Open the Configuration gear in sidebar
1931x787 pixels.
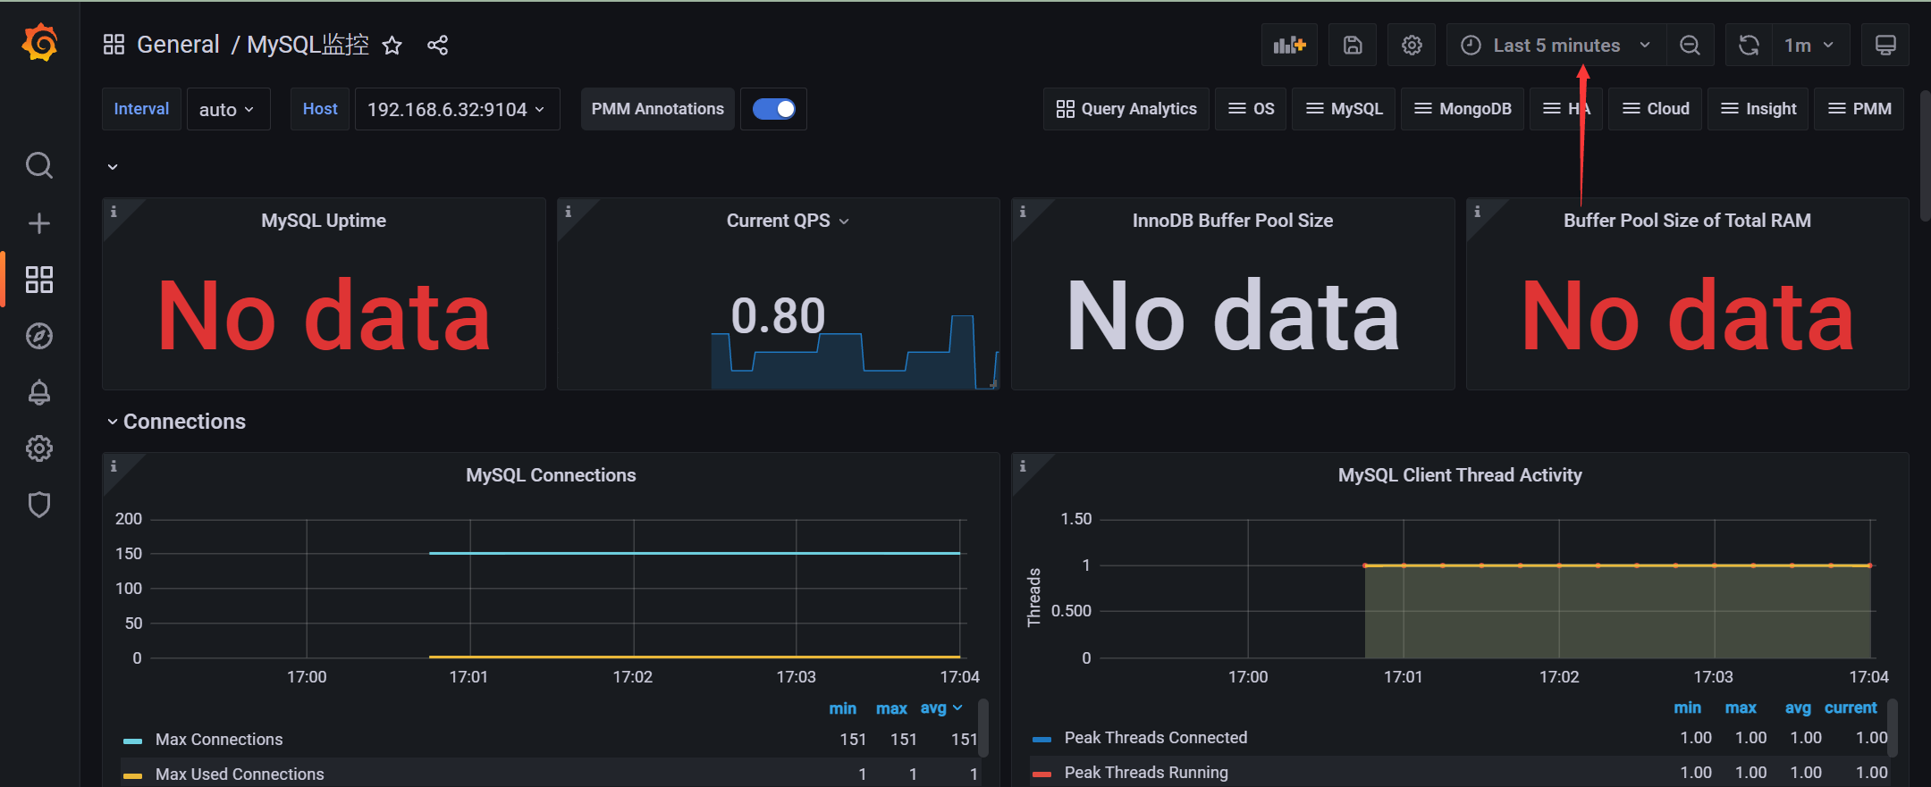click(x=39, y=448)
